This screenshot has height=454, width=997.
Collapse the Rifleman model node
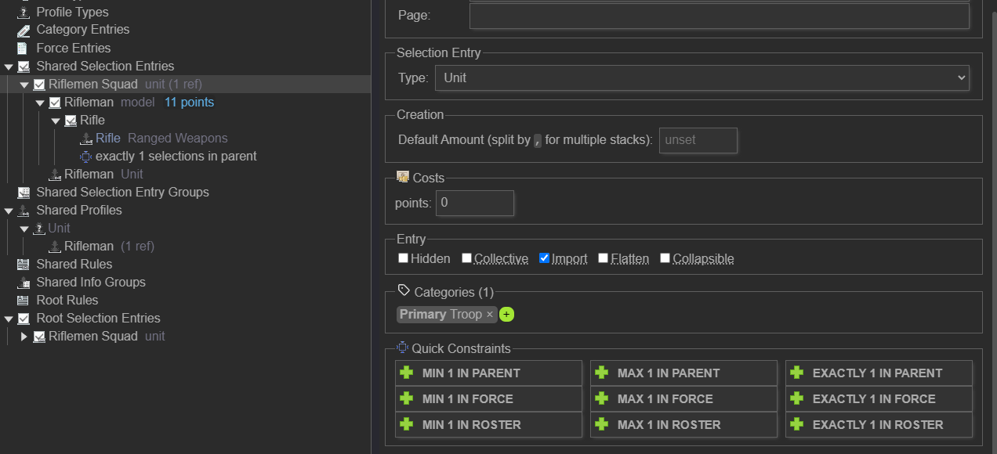click(40, 103)
